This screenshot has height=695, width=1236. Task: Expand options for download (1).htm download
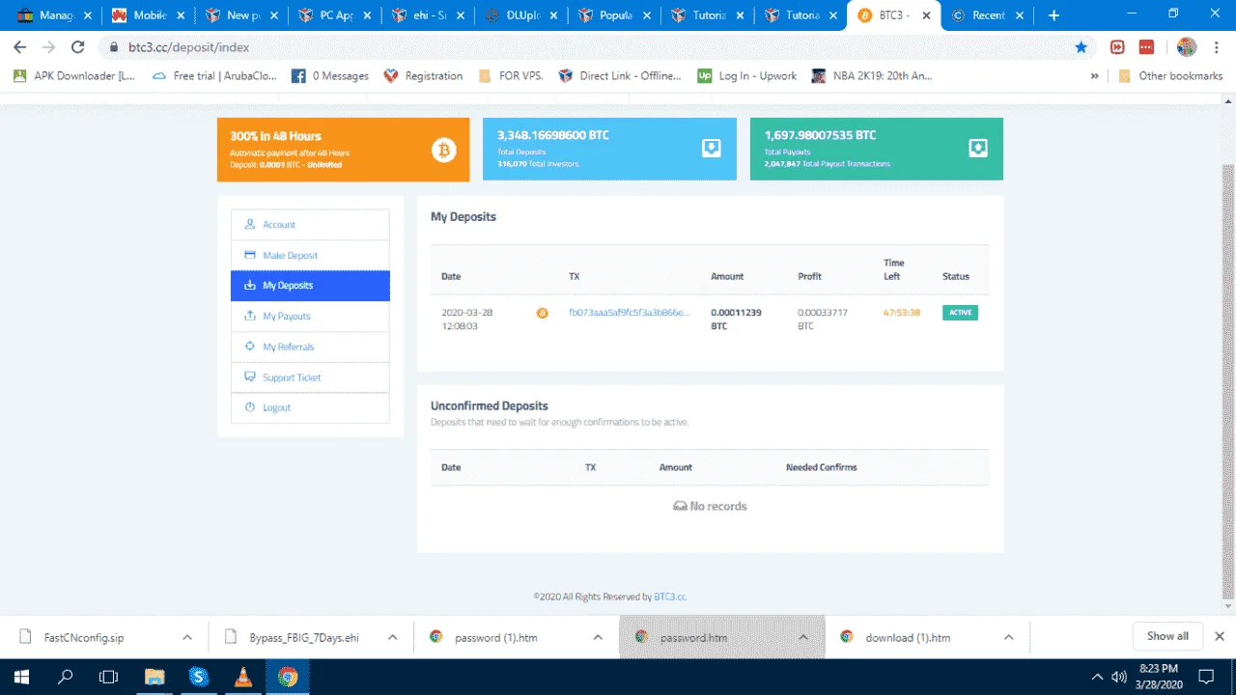tap(1008, 637)
